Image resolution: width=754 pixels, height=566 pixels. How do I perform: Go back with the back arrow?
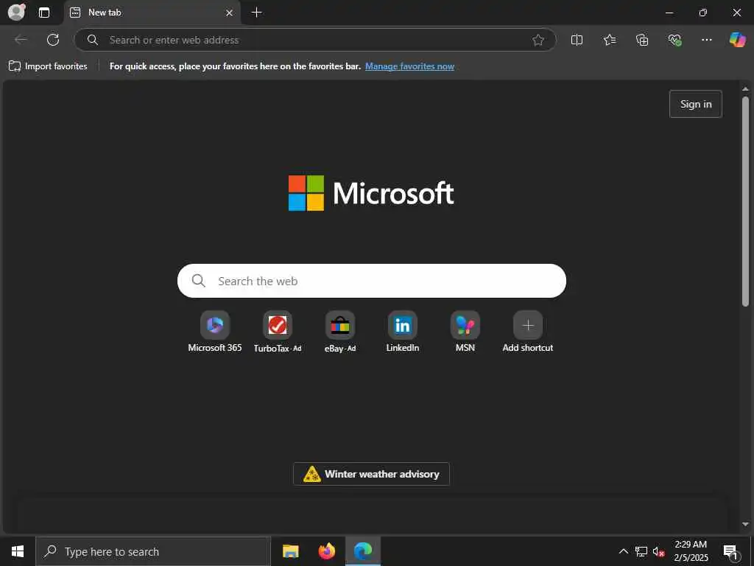pyautogui.click(x=21, y=40)
